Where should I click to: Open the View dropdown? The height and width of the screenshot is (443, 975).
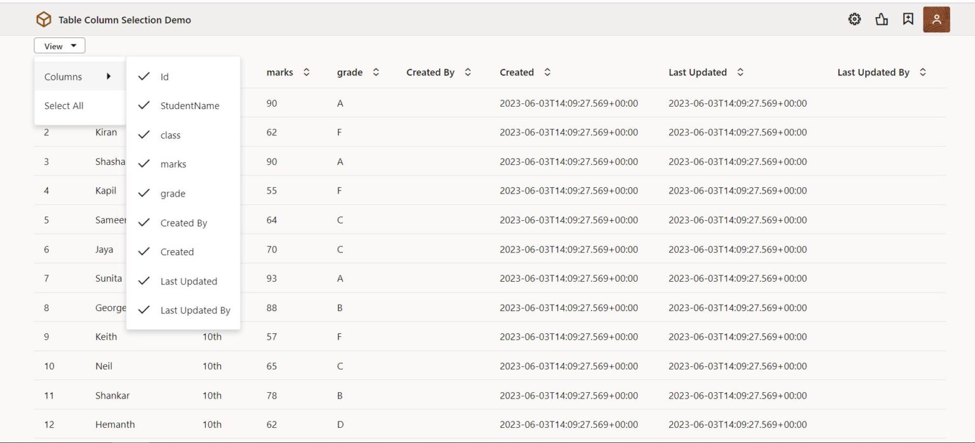click(x=59, y=45)
